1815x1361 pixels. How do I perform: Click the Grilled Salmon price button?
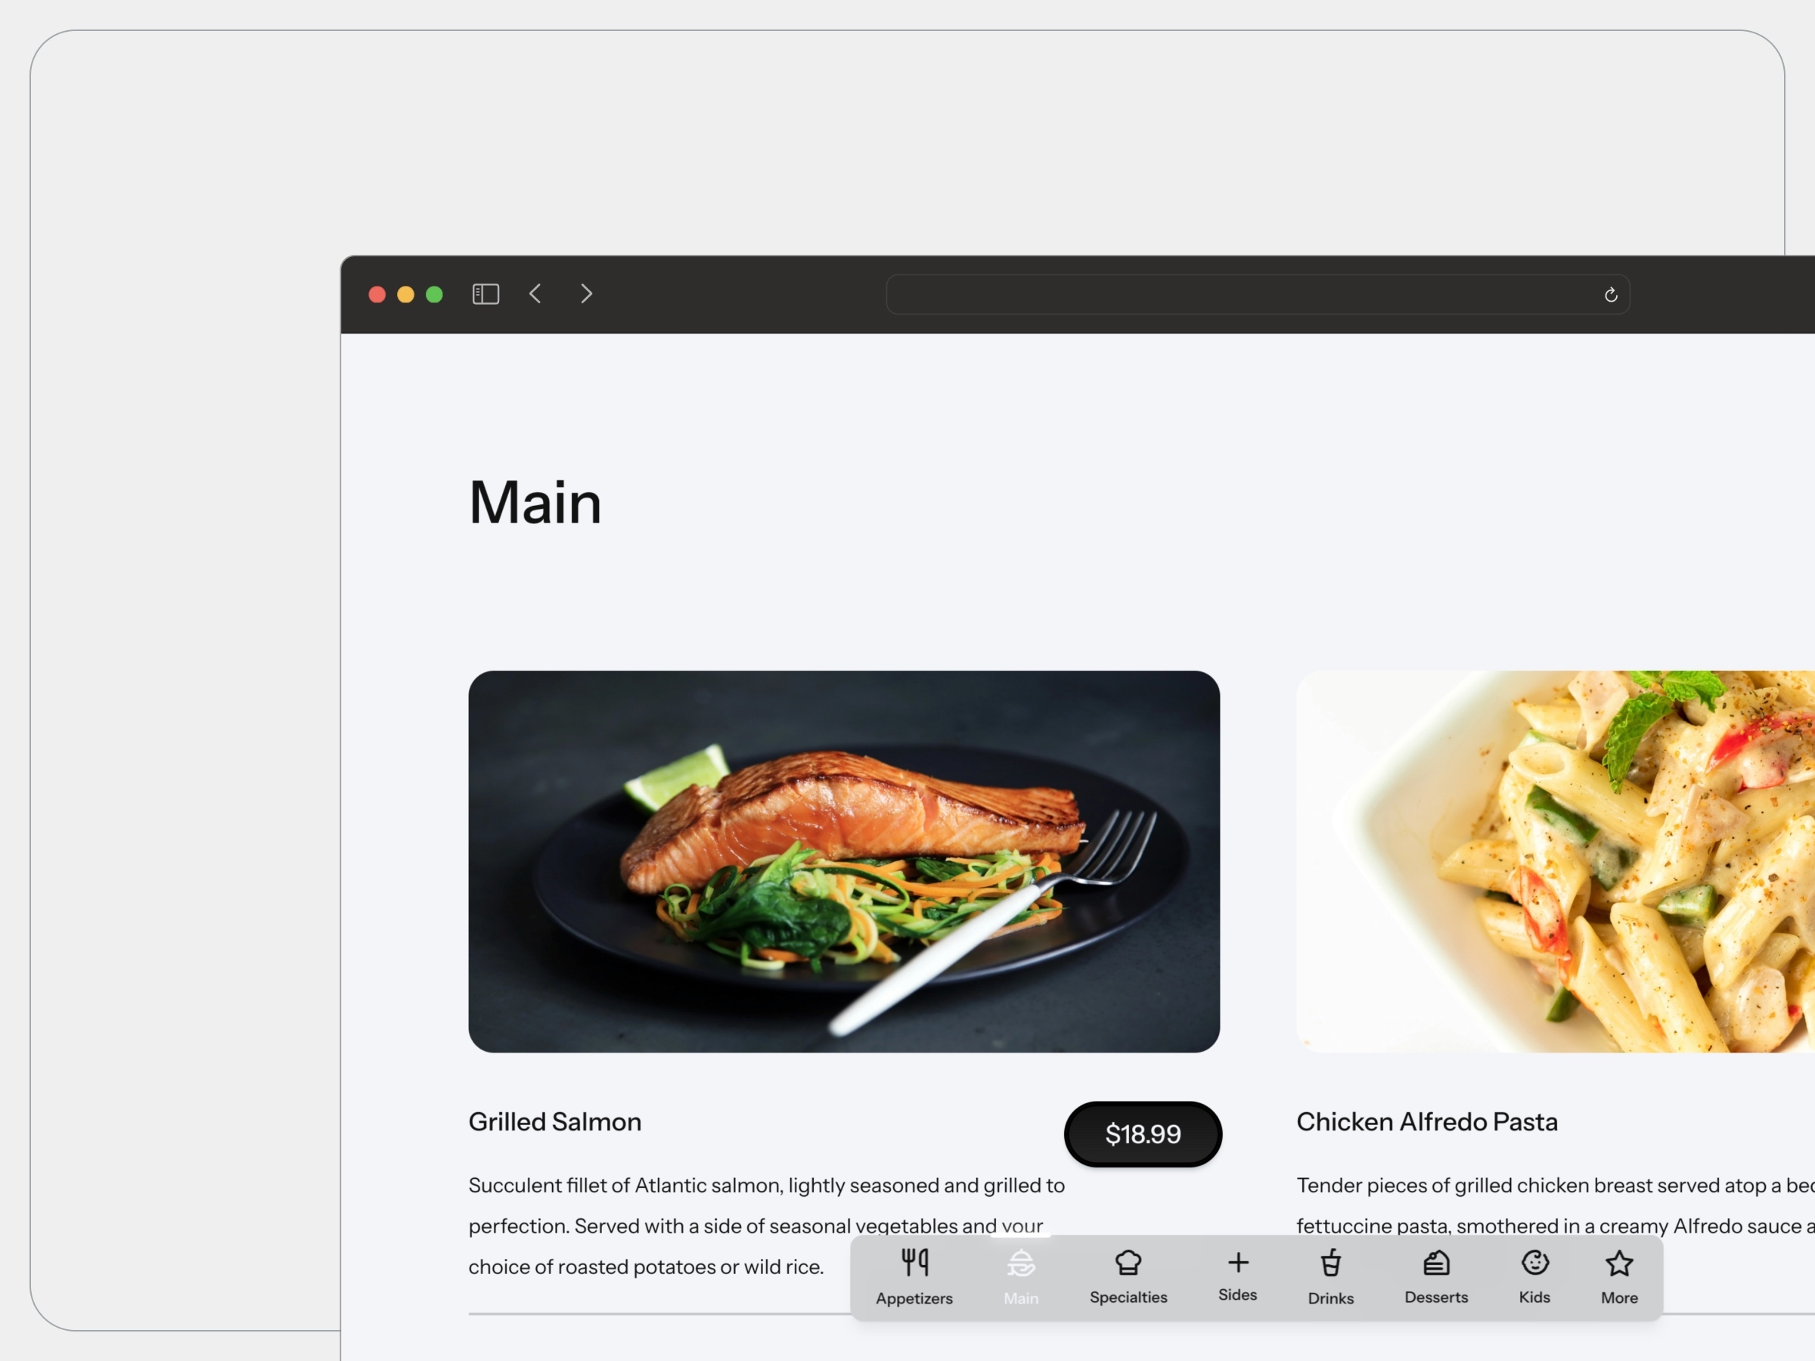pos(1143,1133)
